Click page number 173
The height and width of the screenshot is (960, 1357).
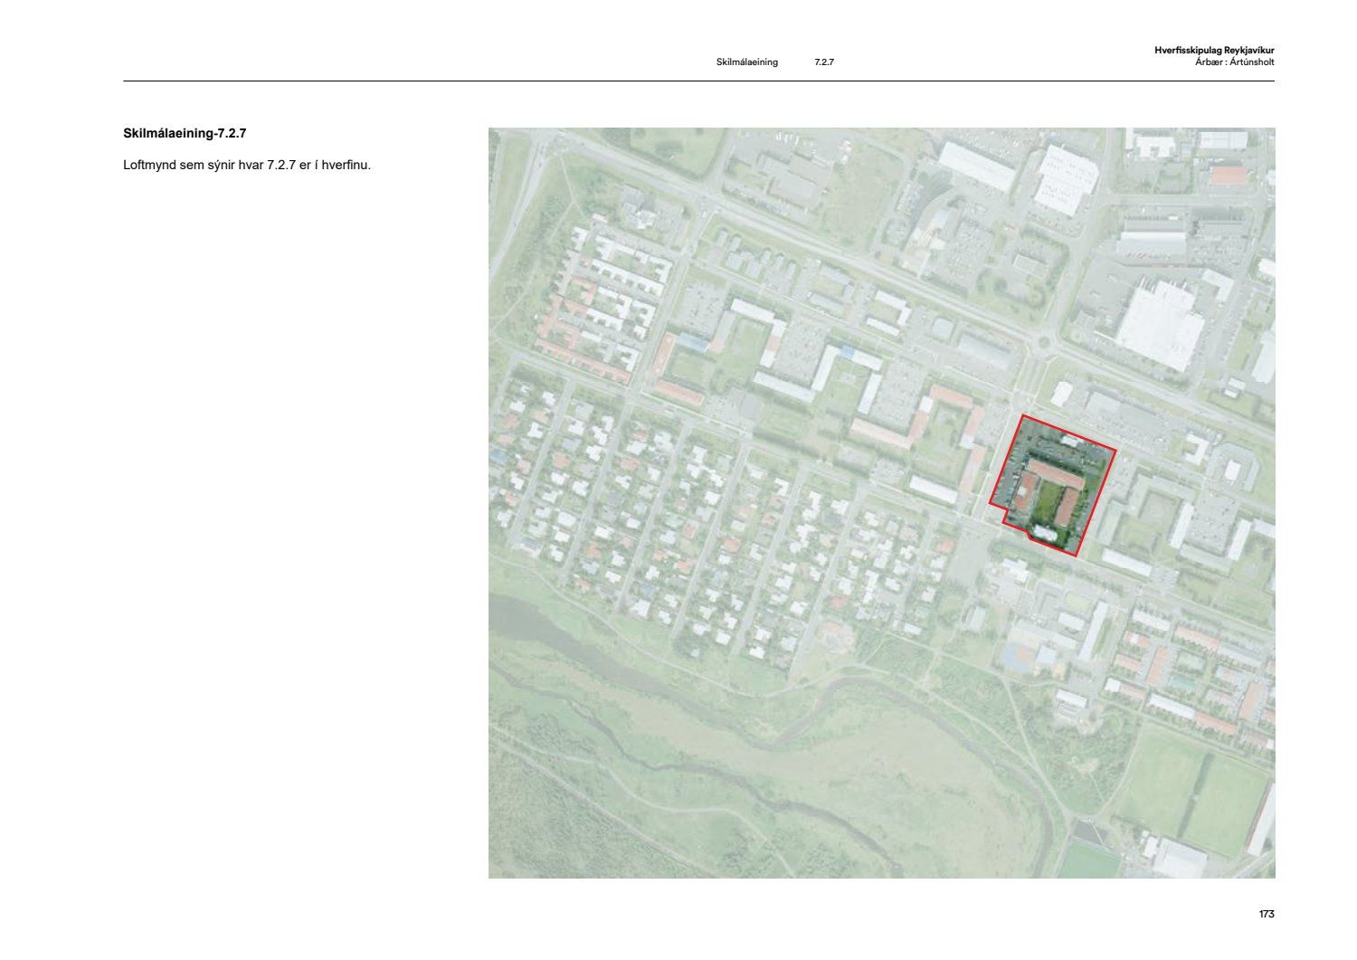click(1266, 914)
